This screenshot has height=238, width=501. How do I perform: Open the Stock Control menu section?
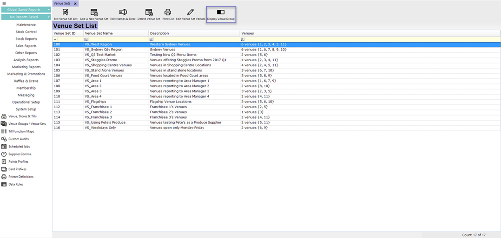point(26,32)
